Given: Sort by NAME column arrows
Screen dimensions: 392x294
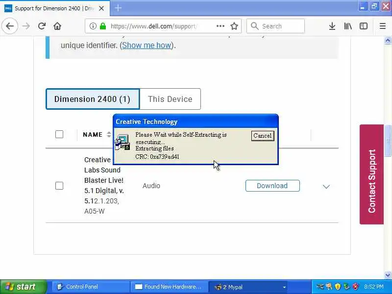Looking at the screenshot, I should point(108,134).
